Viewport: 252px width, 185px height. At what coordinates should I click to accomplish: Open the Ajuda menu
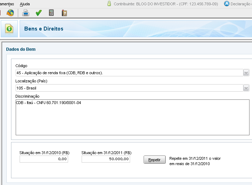point(25,4)
